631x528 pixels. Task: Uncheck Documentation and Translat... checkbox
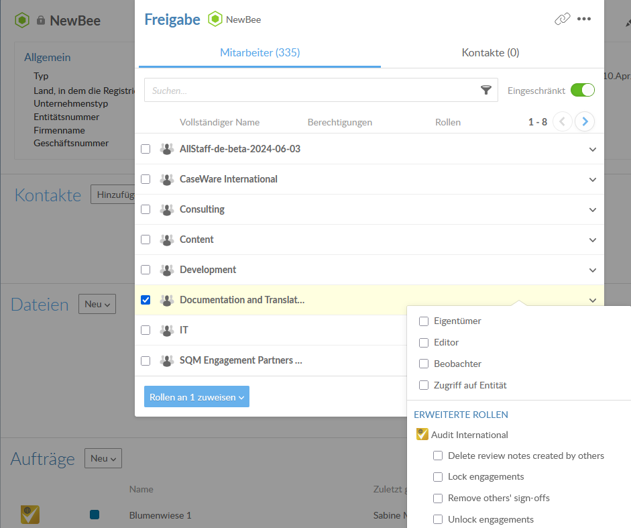(146, 300)
